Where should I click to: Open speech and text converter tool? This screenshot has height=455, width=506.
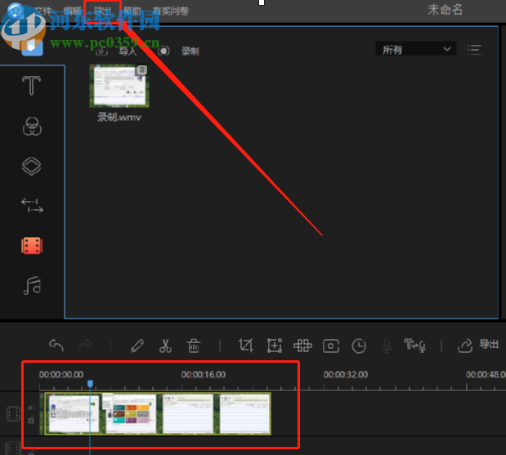pyautogui.click(x=414, y=346)
